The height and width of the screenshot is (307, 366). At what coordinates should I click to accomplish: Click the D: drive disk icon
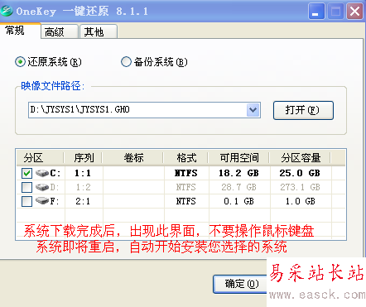click(x=42, y=187)
